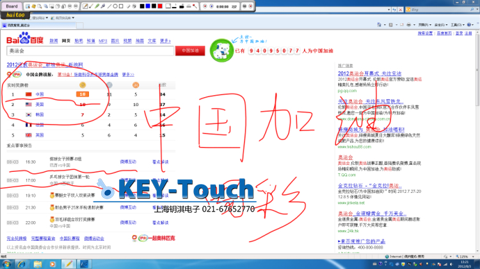Select the line thickness tool

[x=174, y=6]
